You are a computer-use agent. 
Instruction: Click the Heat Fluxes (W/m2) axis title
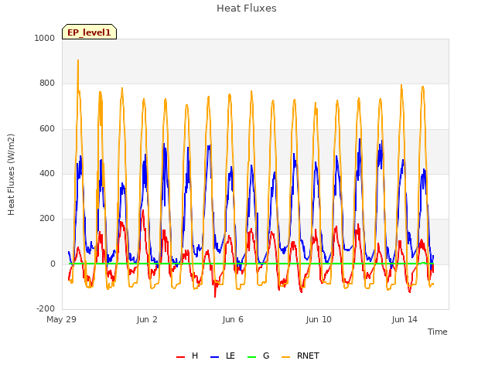pyautogui.click(x=11, y=175)
